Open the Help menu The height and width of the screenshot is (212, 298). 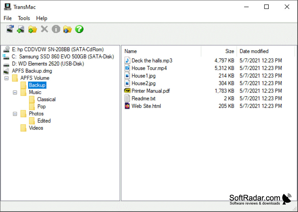pos(42,18)
